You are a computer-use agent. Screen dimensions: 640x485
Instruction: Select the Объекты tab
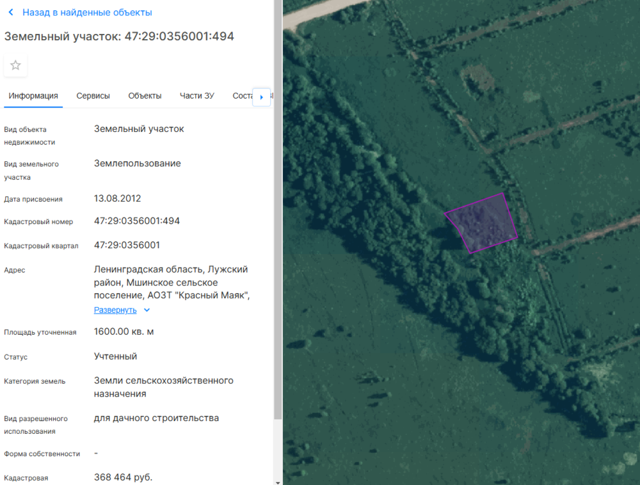(x=145, y=96)
